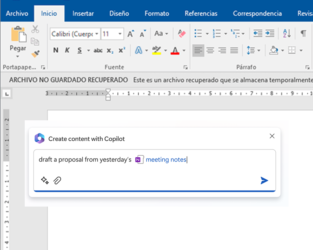Toggle bold N formatting

(56, 50)
